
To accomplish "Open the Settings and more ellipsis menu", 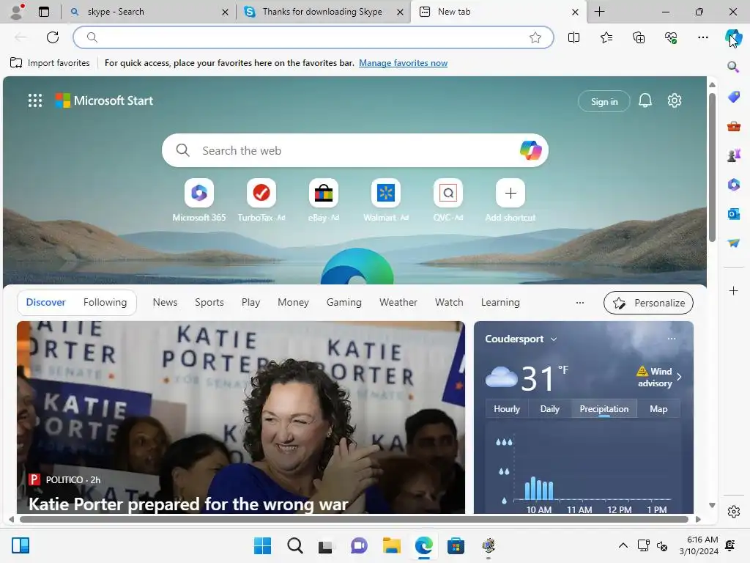I will tap(702, 37).
